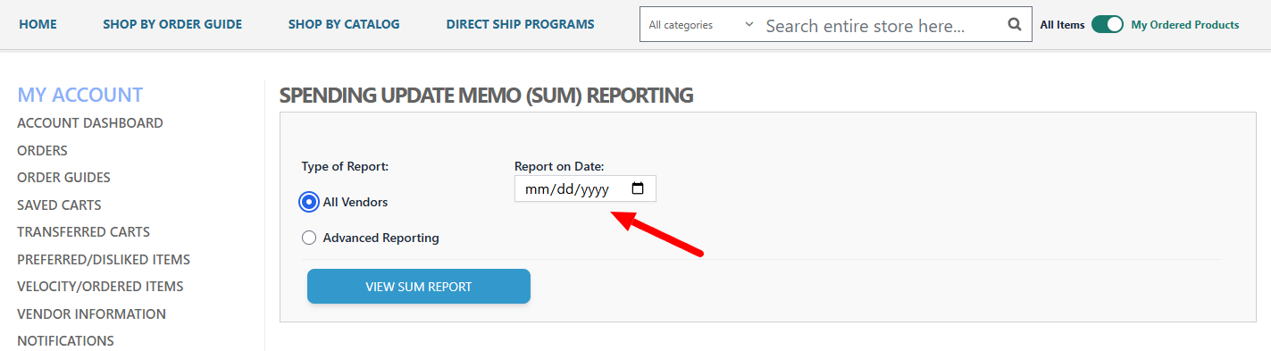Open the Orders sidebar link

(x=43, y=151)
